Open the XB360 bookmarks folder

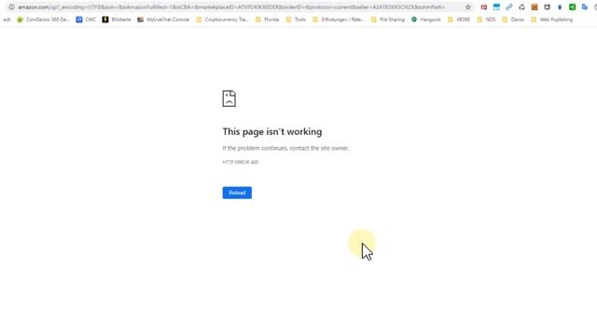(459, 20)
